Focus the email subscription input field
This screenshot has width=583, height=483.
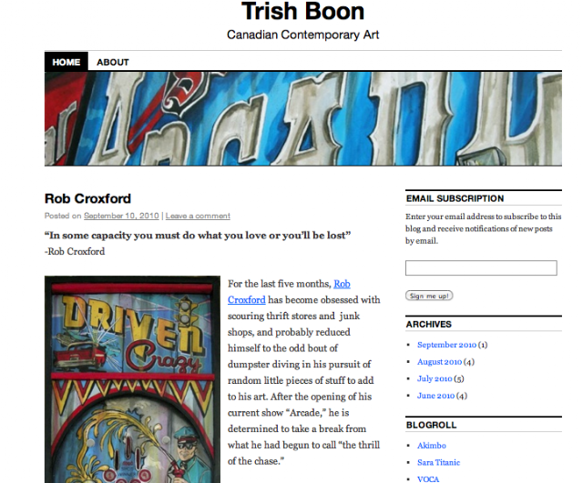pyautogui.click(x=481, y=267)
